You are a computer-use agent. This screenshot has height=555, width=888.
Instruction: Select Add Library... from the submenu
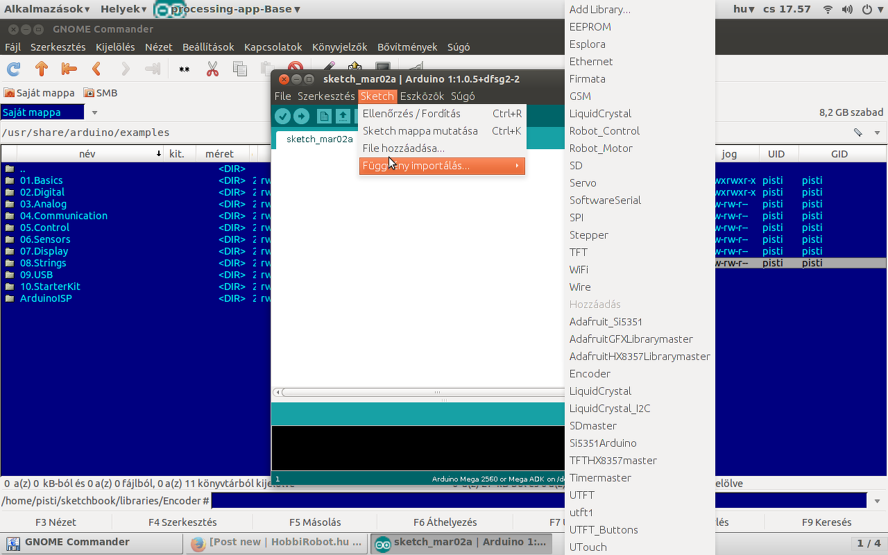(x=640, y=10)
